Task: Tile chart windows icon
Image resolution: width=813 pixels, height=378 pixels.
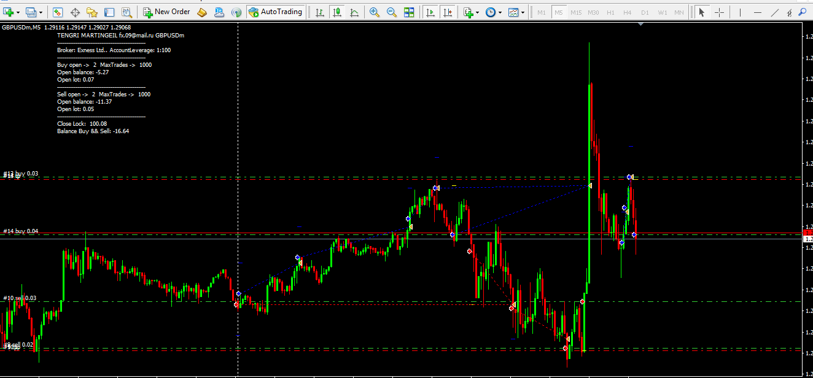Action: [x=409, y=12]
